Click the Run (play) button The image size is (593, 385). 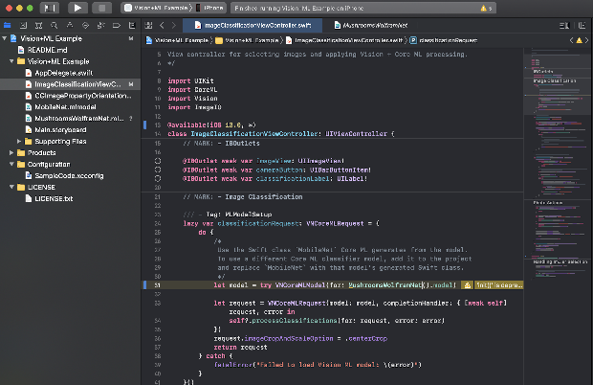pos(77,8)
